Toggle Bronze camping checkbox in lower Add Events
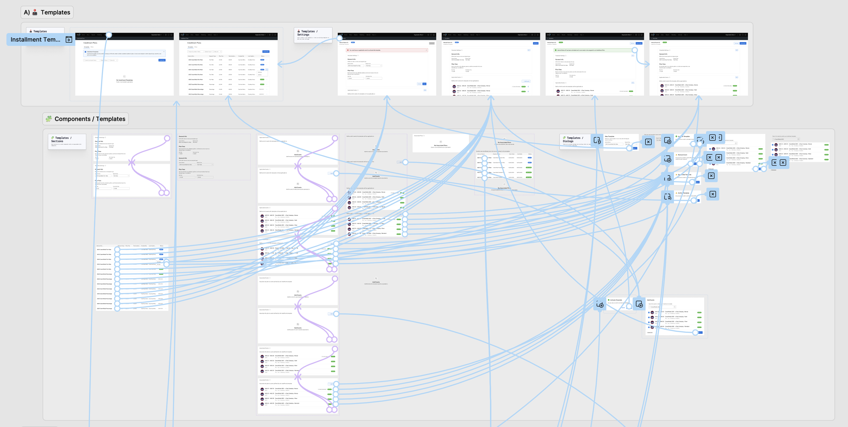 tap(649, 312)
